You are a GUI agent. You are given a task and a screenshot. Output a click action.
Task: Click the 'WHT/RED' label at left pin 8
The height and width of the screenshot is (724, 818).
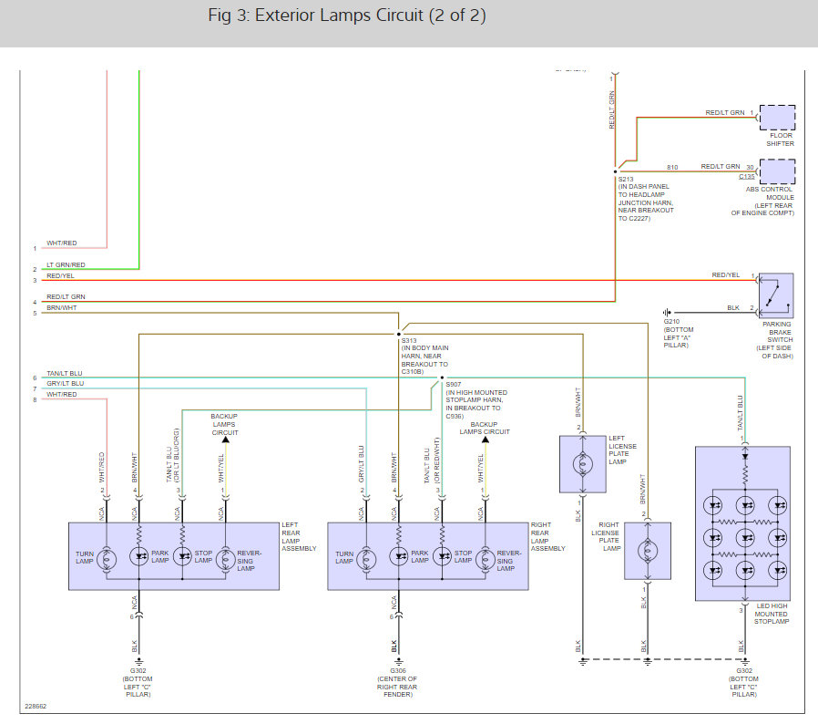[x=62, y=395]
